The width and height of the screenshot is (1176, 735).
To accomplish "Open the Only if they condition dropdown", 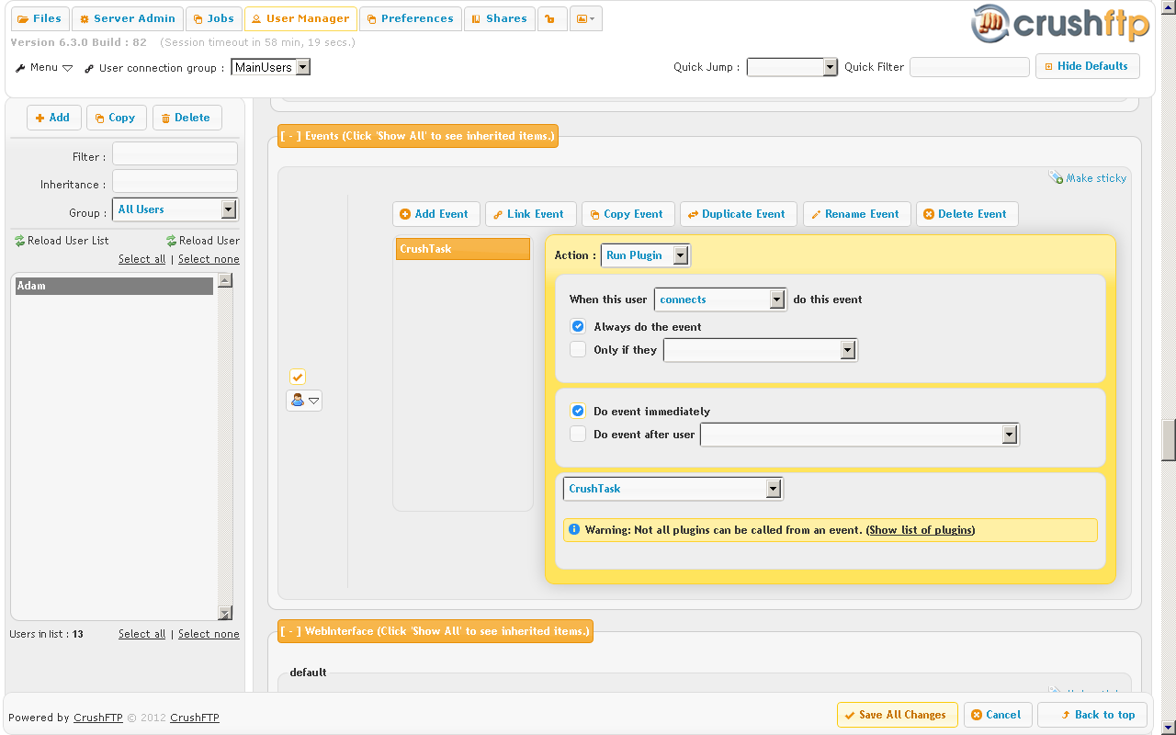I will pos(760,350).
